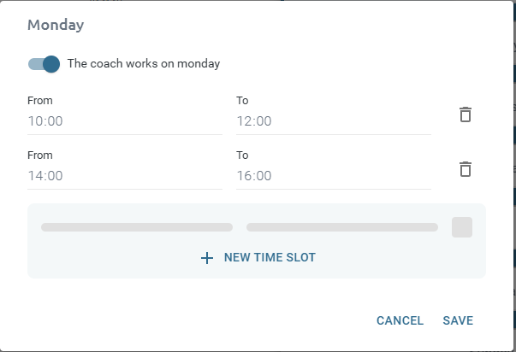Click the To field showing 16:00

333,176
